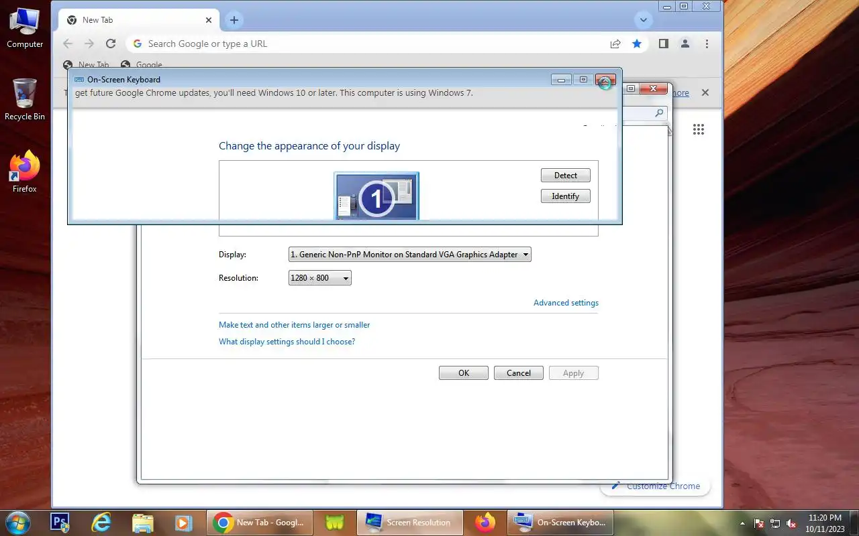The image size is (859, 536).
Task: Click the network tray icon
Action: point(775,523)
